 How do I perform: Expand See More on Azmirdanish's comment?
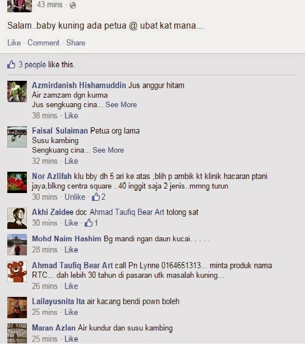tap(121, 104)
